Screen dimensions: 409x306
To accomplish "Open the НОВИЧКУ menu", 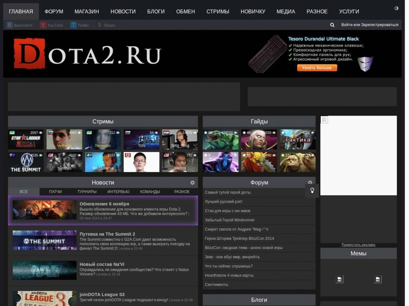I will tap(253, 12).
